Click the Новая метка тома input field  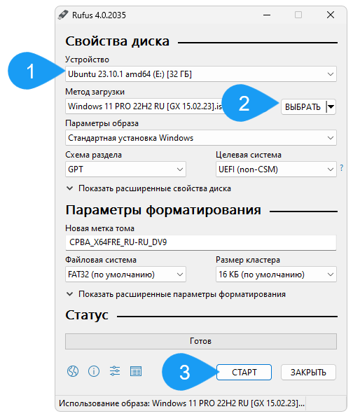[200, 242]
